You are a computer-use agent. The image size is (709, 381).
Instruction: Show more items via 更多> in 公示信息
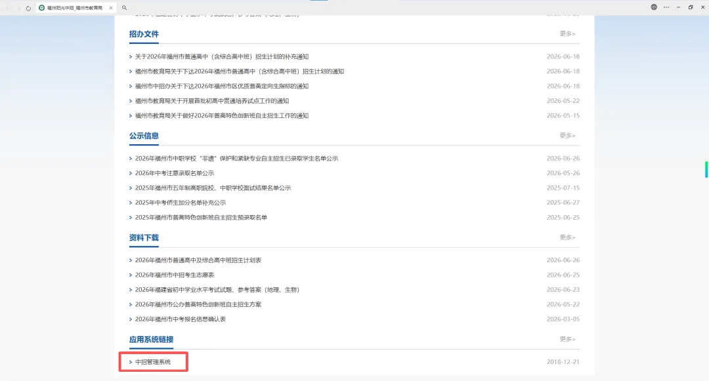[x=567, y=136]
